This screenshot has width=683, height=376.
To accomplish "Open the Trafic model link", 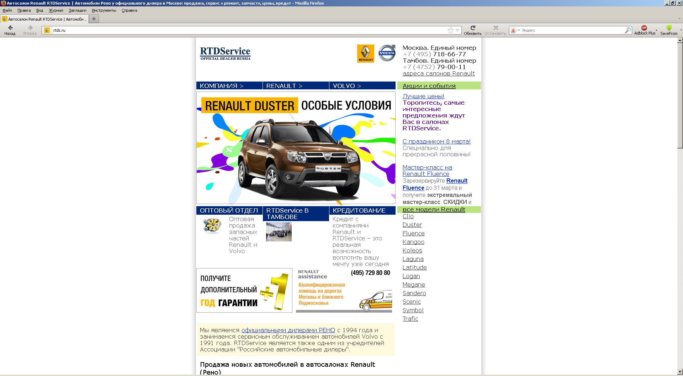I will [410, 319].
